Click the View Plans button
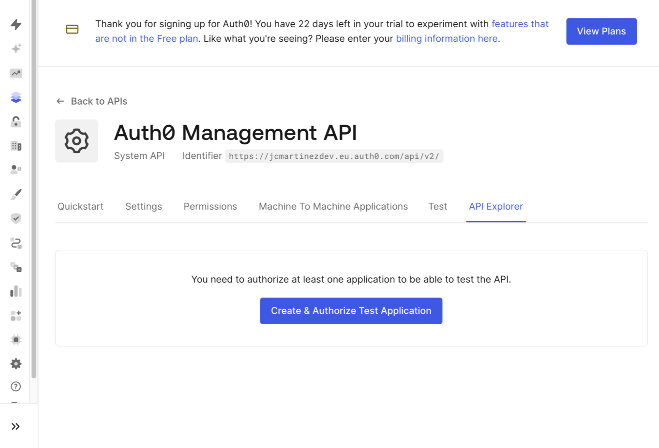659x448 pixels. point(601,31)
